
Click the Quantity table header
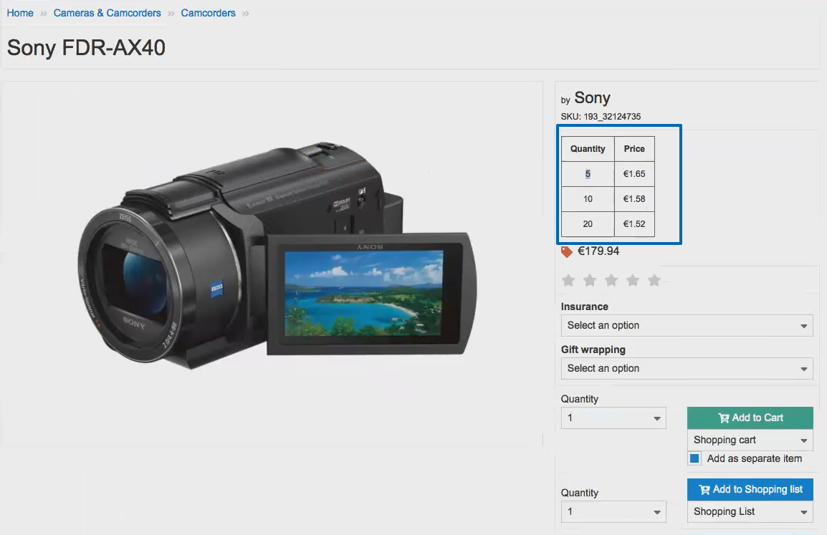point(588,149)
